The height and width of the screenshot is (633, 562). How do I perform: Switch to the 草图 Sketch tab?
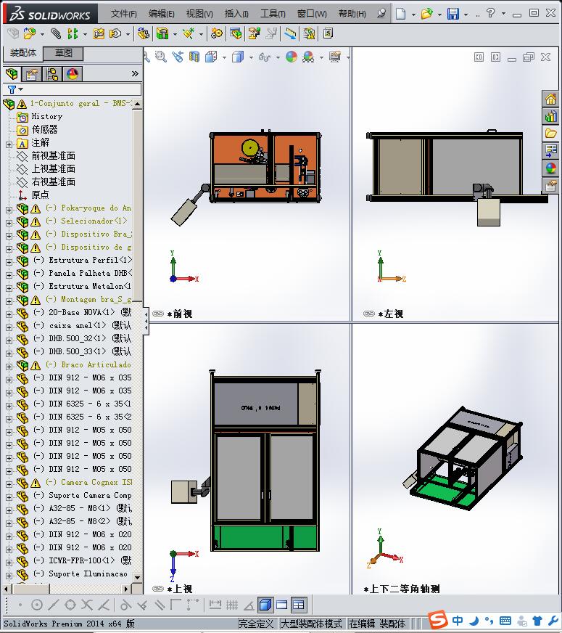(63, 53)
